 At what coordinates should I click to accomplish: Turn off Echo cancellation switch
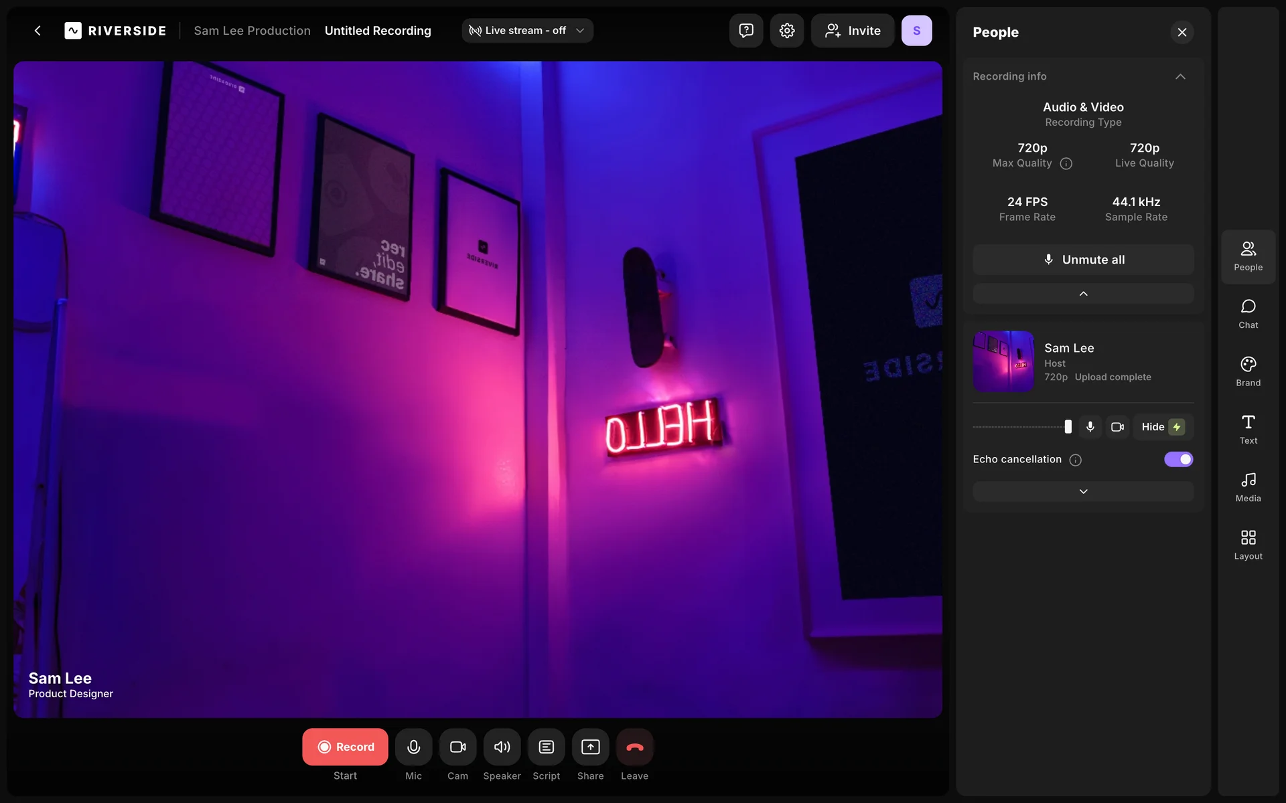1178,459
